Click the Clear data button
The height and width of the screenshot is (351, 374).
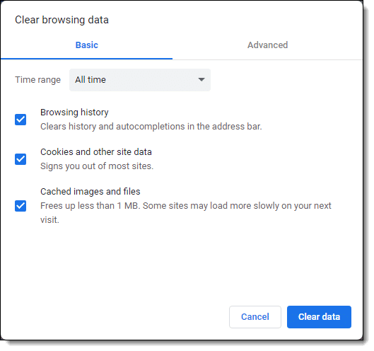tap(319, 316)
